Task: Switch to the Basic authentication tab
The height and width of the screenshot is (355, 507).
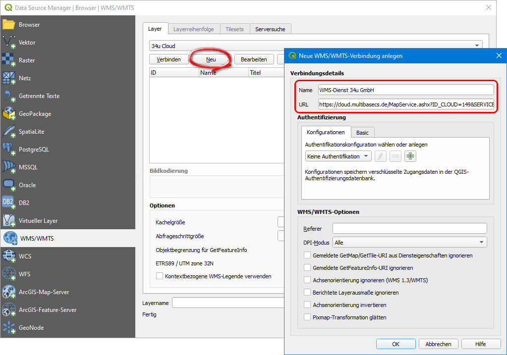Action: 362,133
